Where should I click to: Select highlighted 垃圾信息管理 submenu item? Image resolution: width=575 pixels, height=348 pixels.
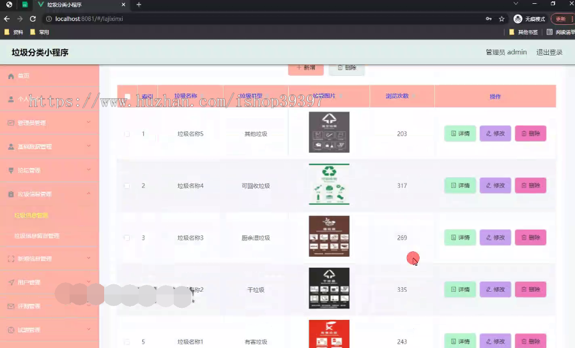31,215
